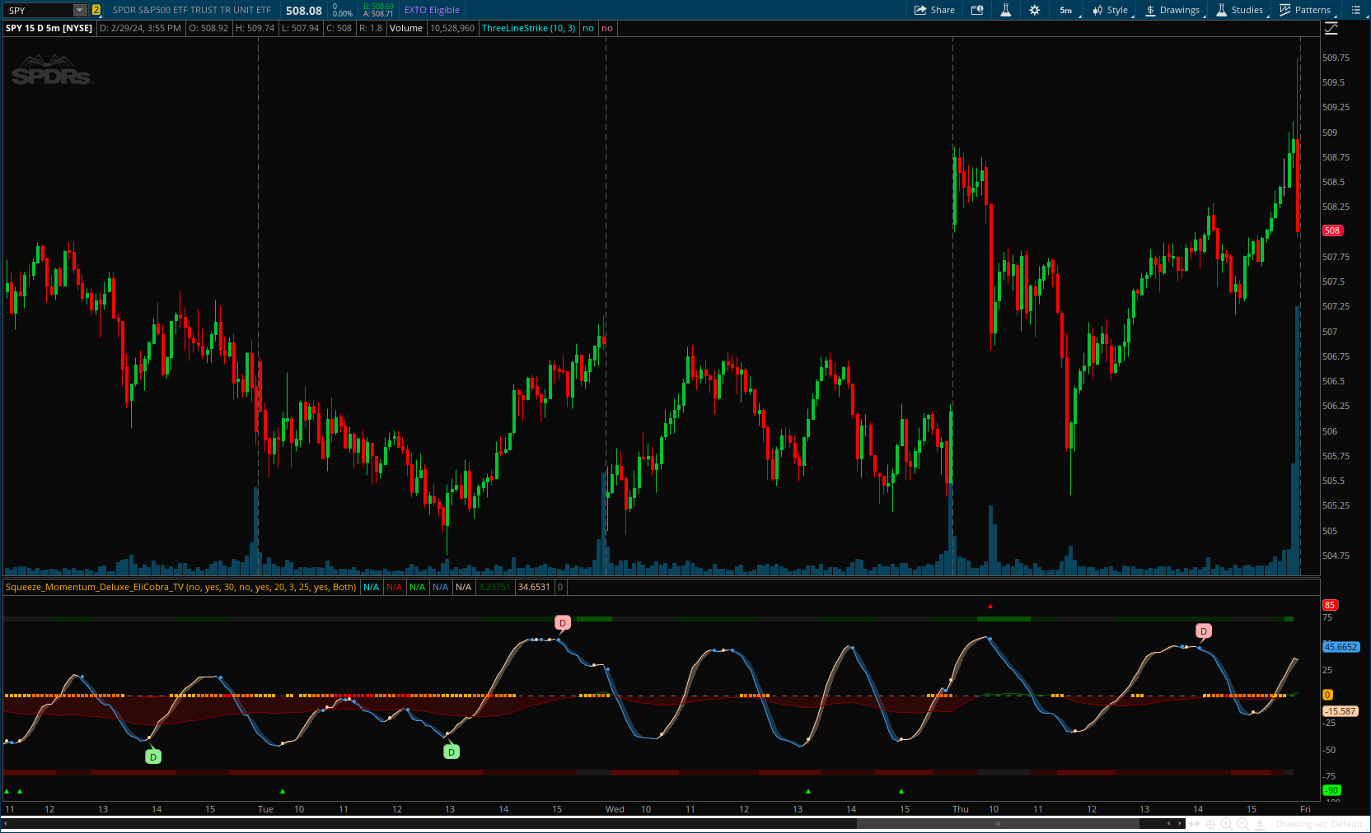Click the SPDR S&P500 ETF TRUST description text
1371x833 pixels.
click(x=192, y=10)
